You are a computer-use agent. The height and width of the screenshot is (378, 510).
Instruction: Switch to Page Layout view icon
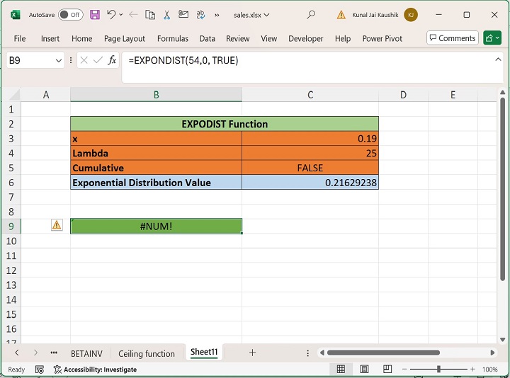(x=364, y=370)
